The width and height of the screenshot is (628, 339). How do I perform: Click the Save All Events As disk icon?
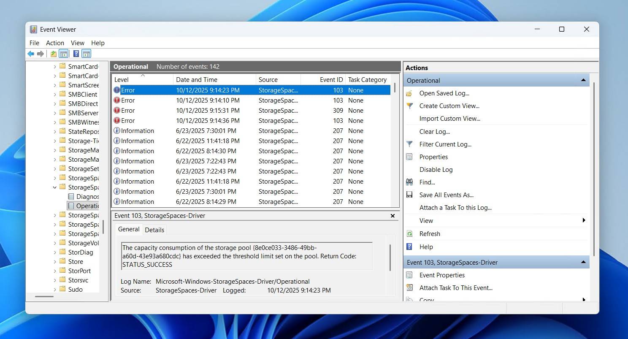coord(409,195)
